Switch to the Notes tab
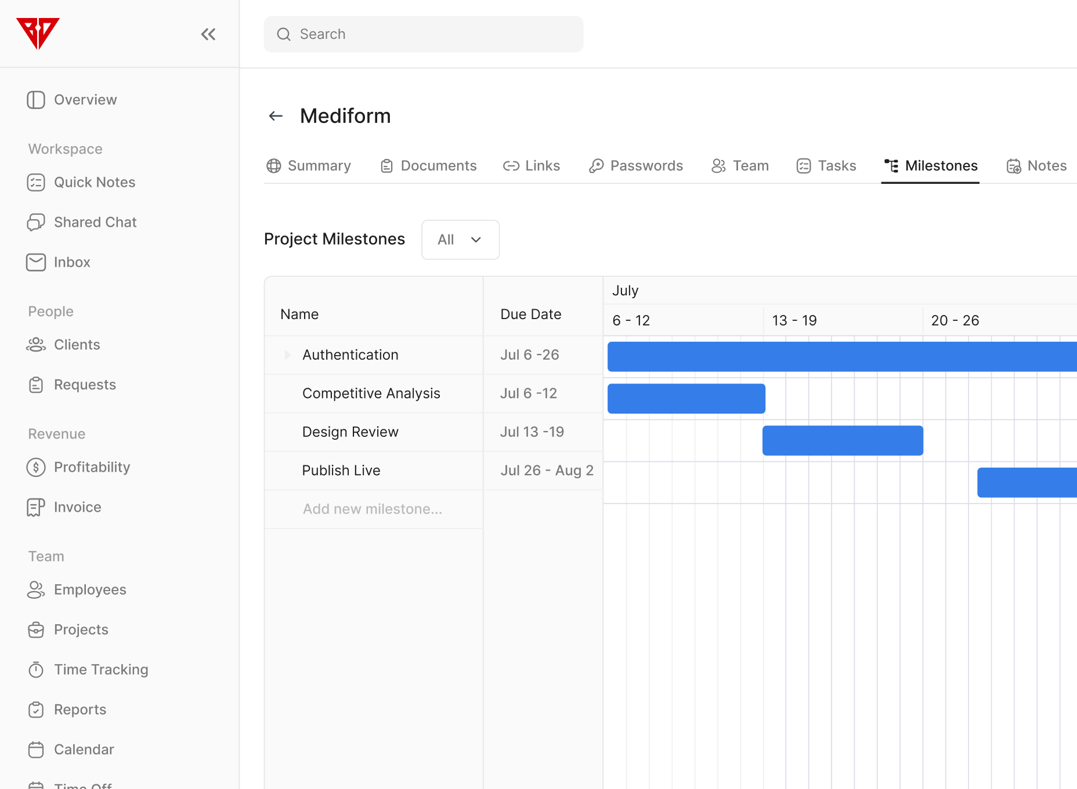Screen dimensions: 1077x789 1036,166
